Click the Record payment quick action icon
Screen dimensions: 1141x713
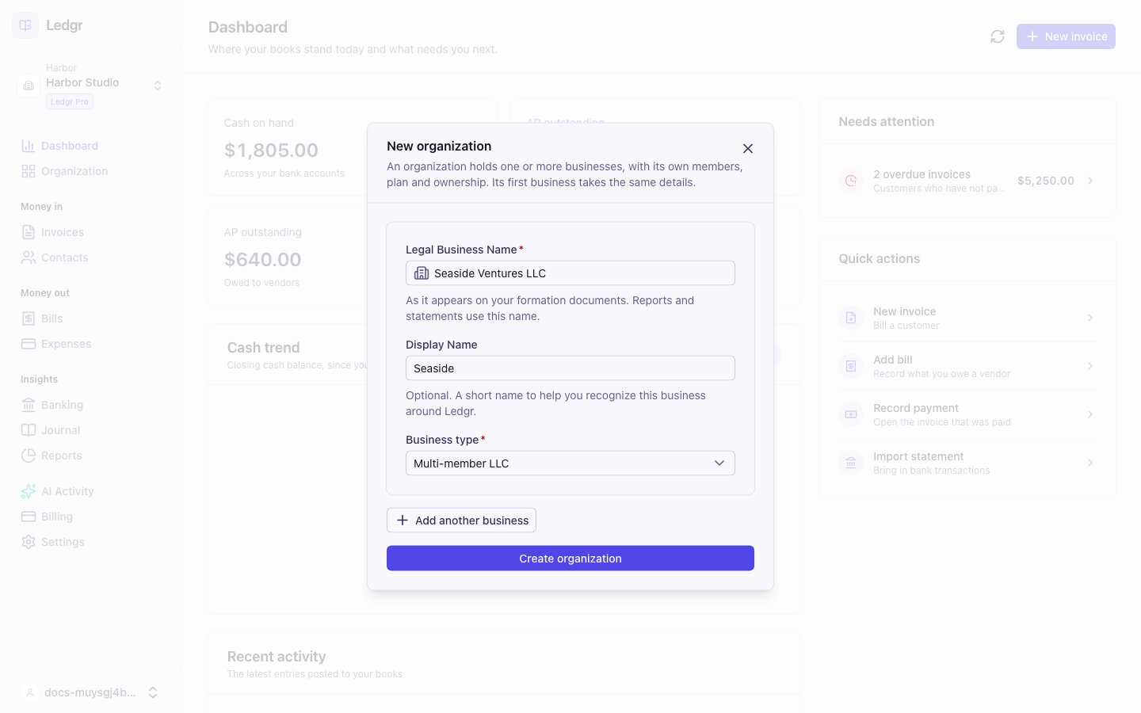coord(851,414)
